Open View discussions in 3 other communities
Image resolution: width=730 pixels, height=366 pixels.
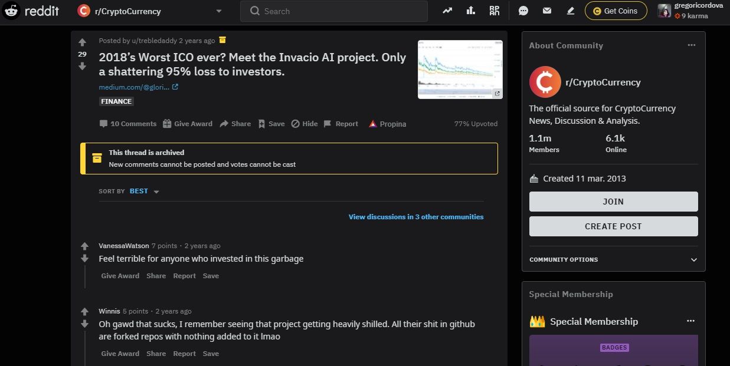pyautogui.click(x=416, y=217)
